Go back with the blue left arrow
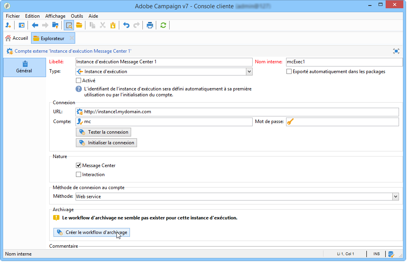 coord(35,25)
